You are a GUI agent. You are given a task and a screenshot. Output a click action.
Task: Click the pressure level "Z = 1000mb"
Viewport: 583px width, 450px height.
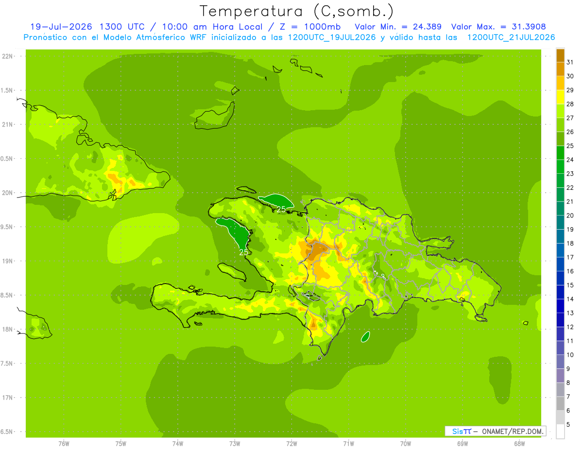[310, 27]
